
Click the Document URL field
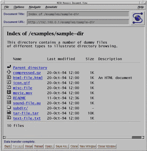pyautogui.click(x=78, y=22)
